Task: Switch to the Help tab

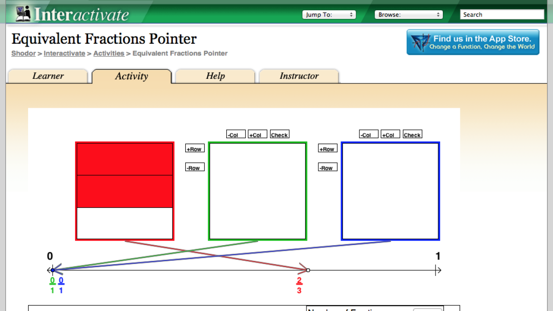Action: (215, 76)
